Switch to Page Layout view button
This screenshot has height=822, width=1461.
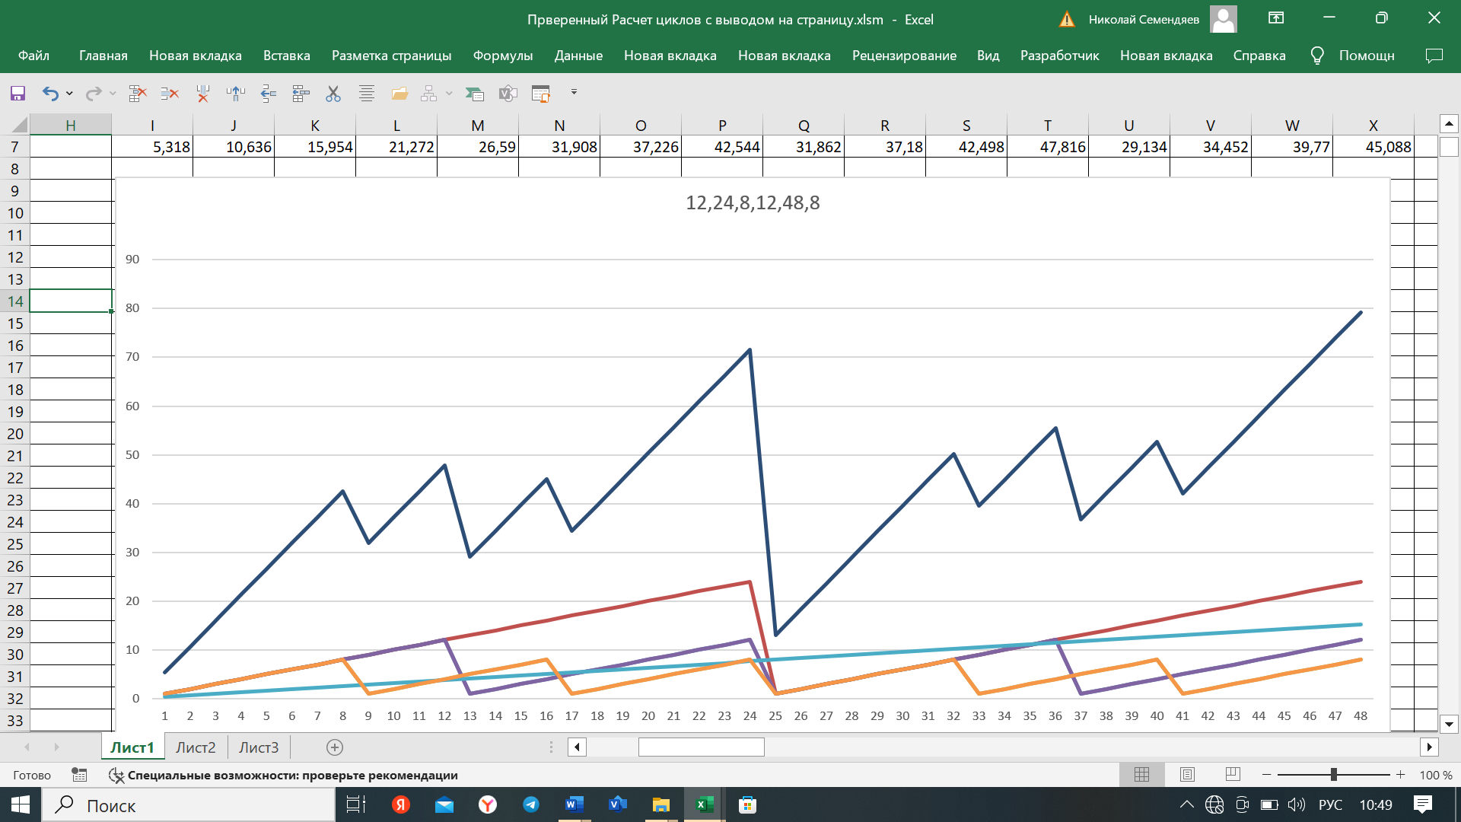point(1187,775)
